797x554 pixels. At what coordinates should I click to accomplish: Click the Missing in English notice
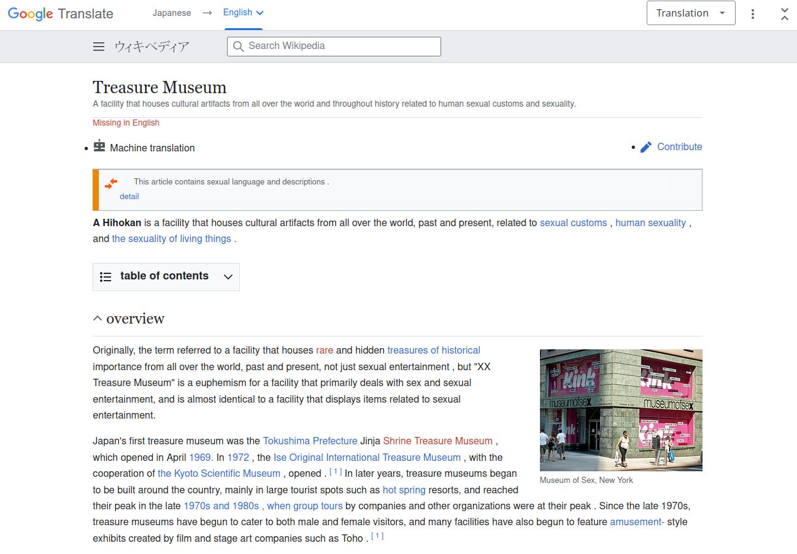(x=126, y=123)
